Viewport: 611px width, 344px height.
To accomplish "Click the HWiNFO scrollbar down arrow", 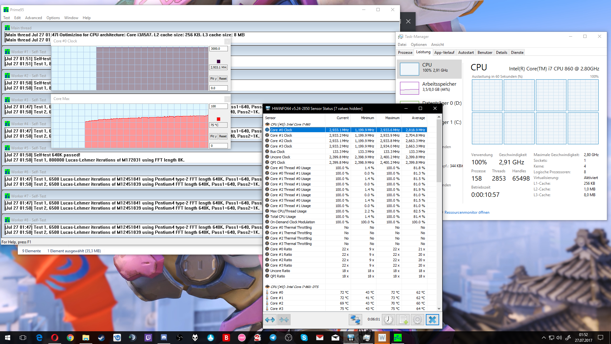I will point(439,308).
